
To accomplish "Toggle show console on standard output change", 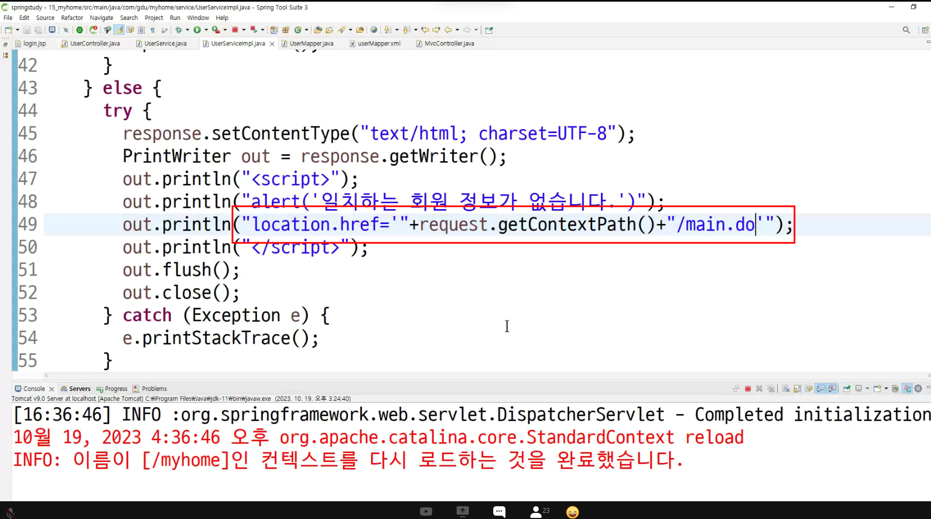I will (821, 389).
